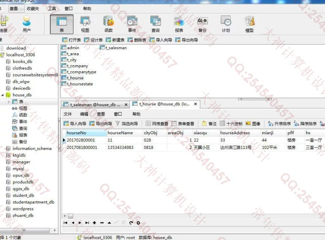Screen dimensions: 325x240
Task: Open the 视图 (View) toolbar icon
Action: click(x=85, y=24)
